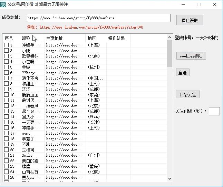
Task: Click the cookies登陆 button
Action: 191,56
